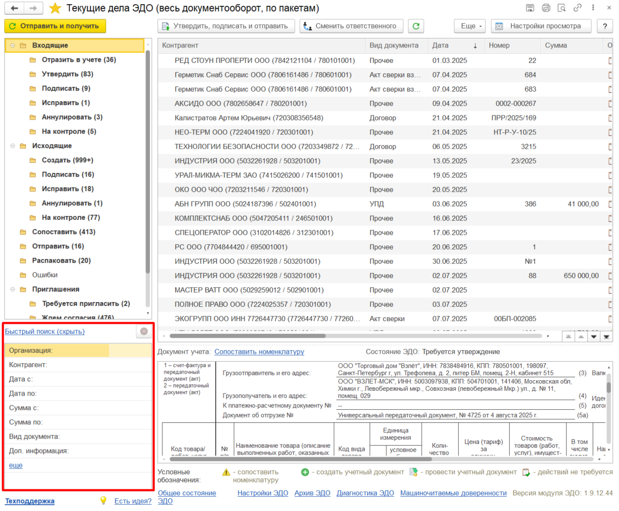Toggle the favorites star icon
The image size is (619, 511).
(x=55, y=8)
